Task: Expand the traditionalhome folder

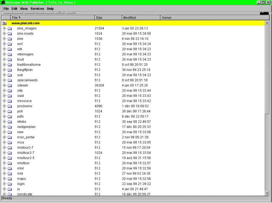Action: pyautogui.click(x=4, y=65)
